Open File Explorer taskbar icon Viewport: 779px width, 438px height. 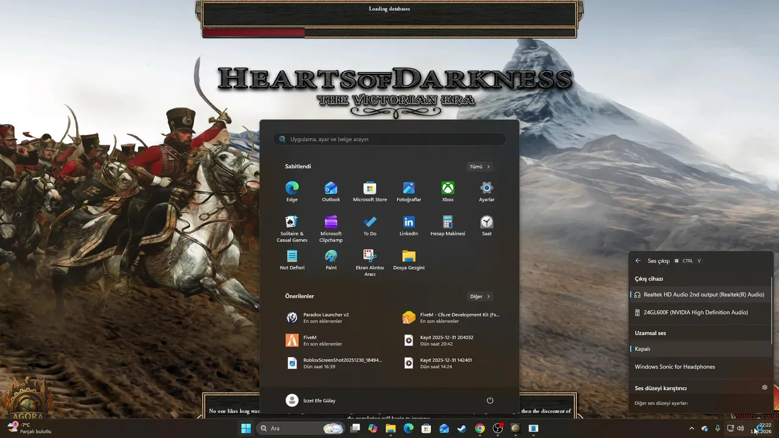391,428
